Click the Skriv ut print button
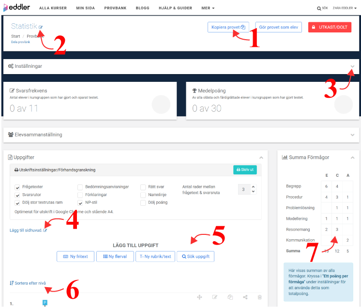 click(x=245, y=170)
